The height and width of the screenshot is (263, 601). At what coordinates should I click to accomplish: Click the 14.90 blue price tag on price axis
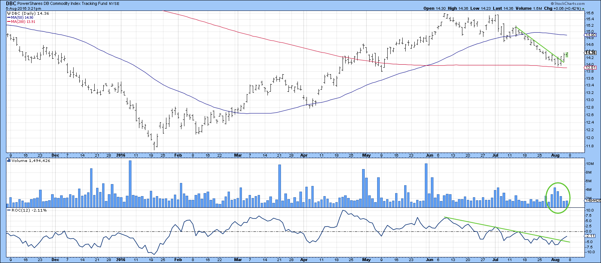[x=590, y=35]
